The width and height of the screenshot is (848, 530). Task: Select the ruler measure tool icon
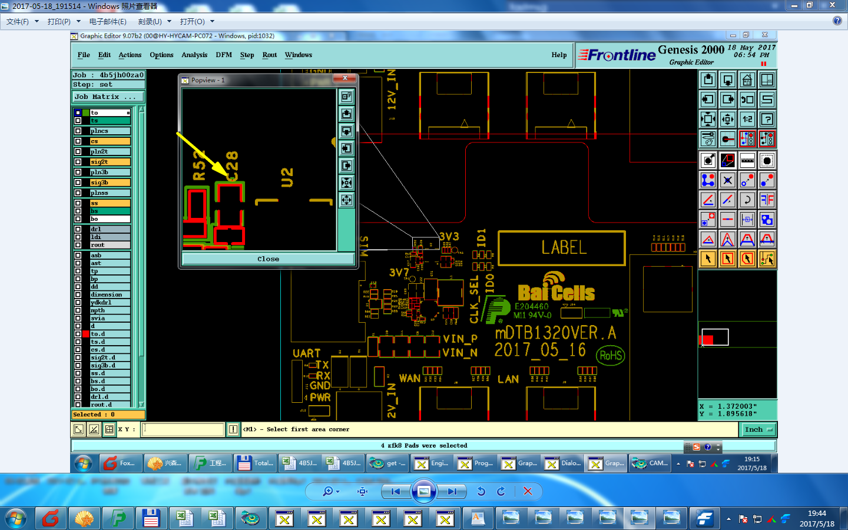coord(747,160)
